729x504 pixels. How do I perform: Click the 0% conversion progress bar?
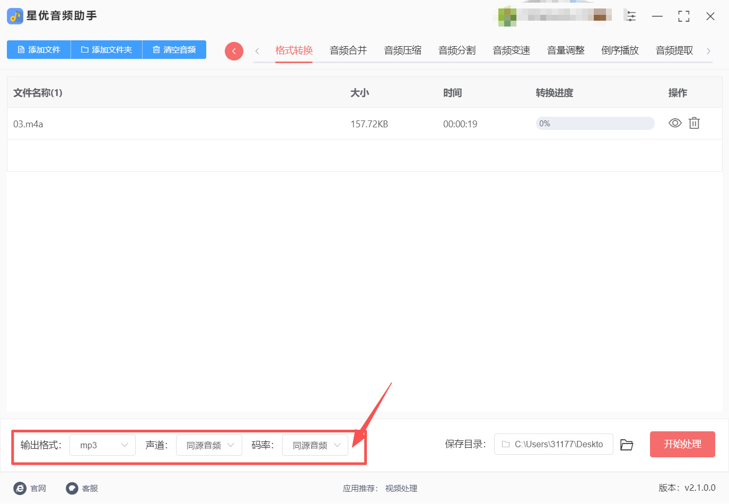[595, 124]
